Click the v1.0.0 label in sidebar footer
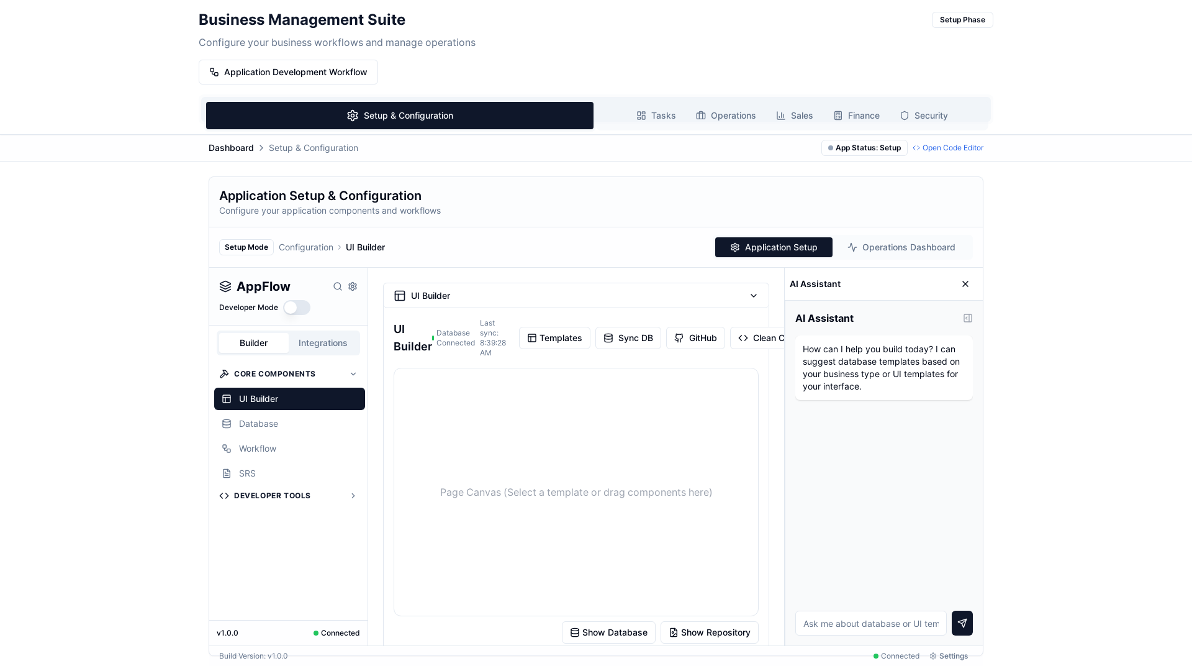 [x=227, y=633]
